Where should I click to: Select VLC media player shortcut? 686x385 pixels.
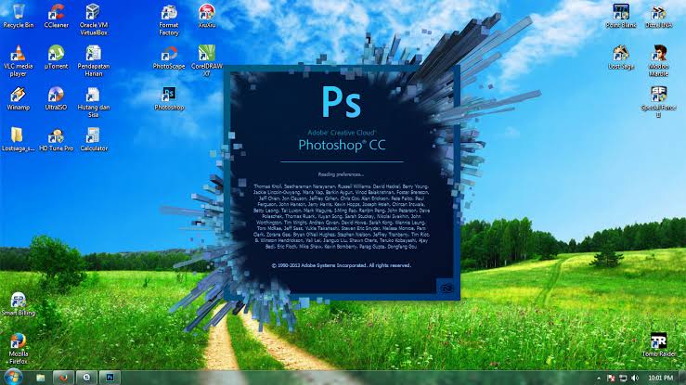click(19, 60)
